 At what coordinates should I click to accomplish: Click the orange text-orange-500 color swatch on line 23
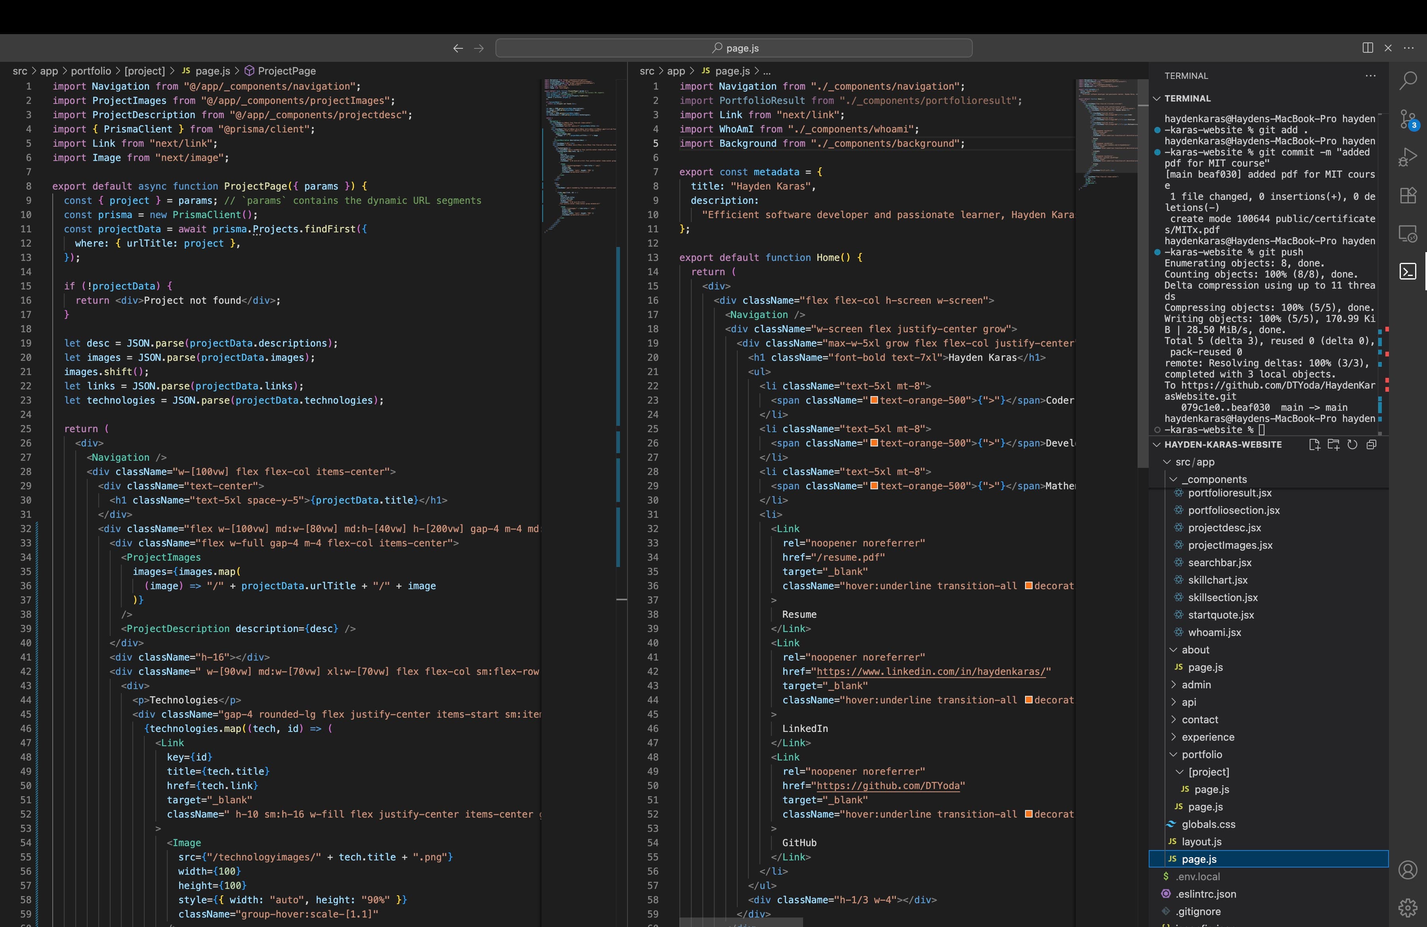pyautogui.click(x=874, y=400)
